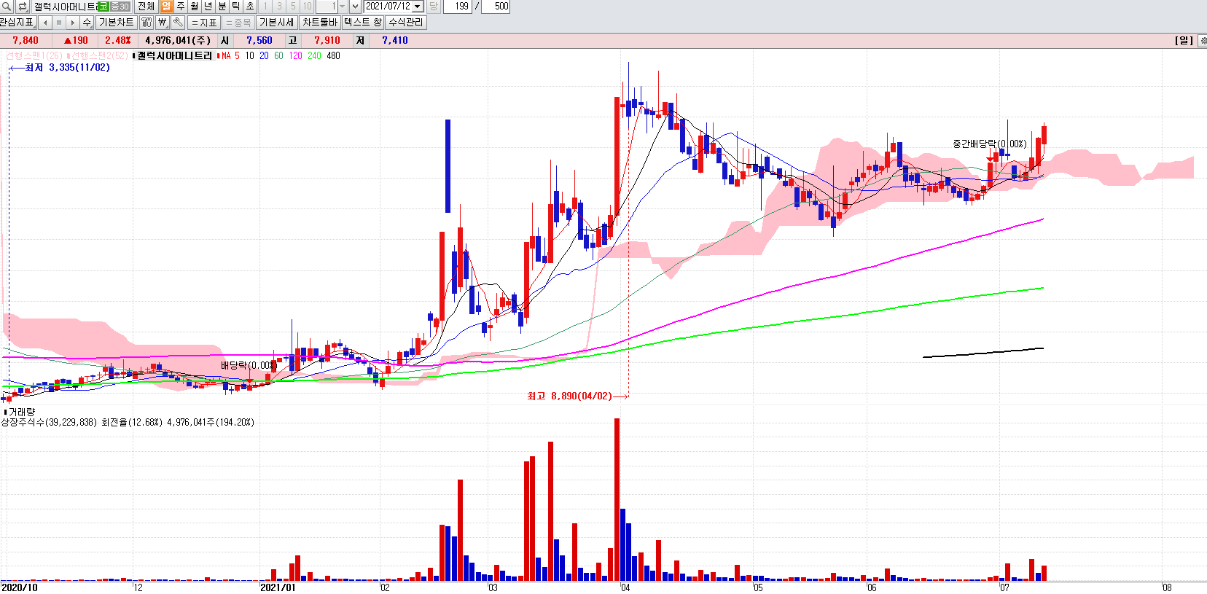This screenshot has width=1207, height=594.
Task: Click the previous (left arrow) playback button
Action: (x=45, y=23)
